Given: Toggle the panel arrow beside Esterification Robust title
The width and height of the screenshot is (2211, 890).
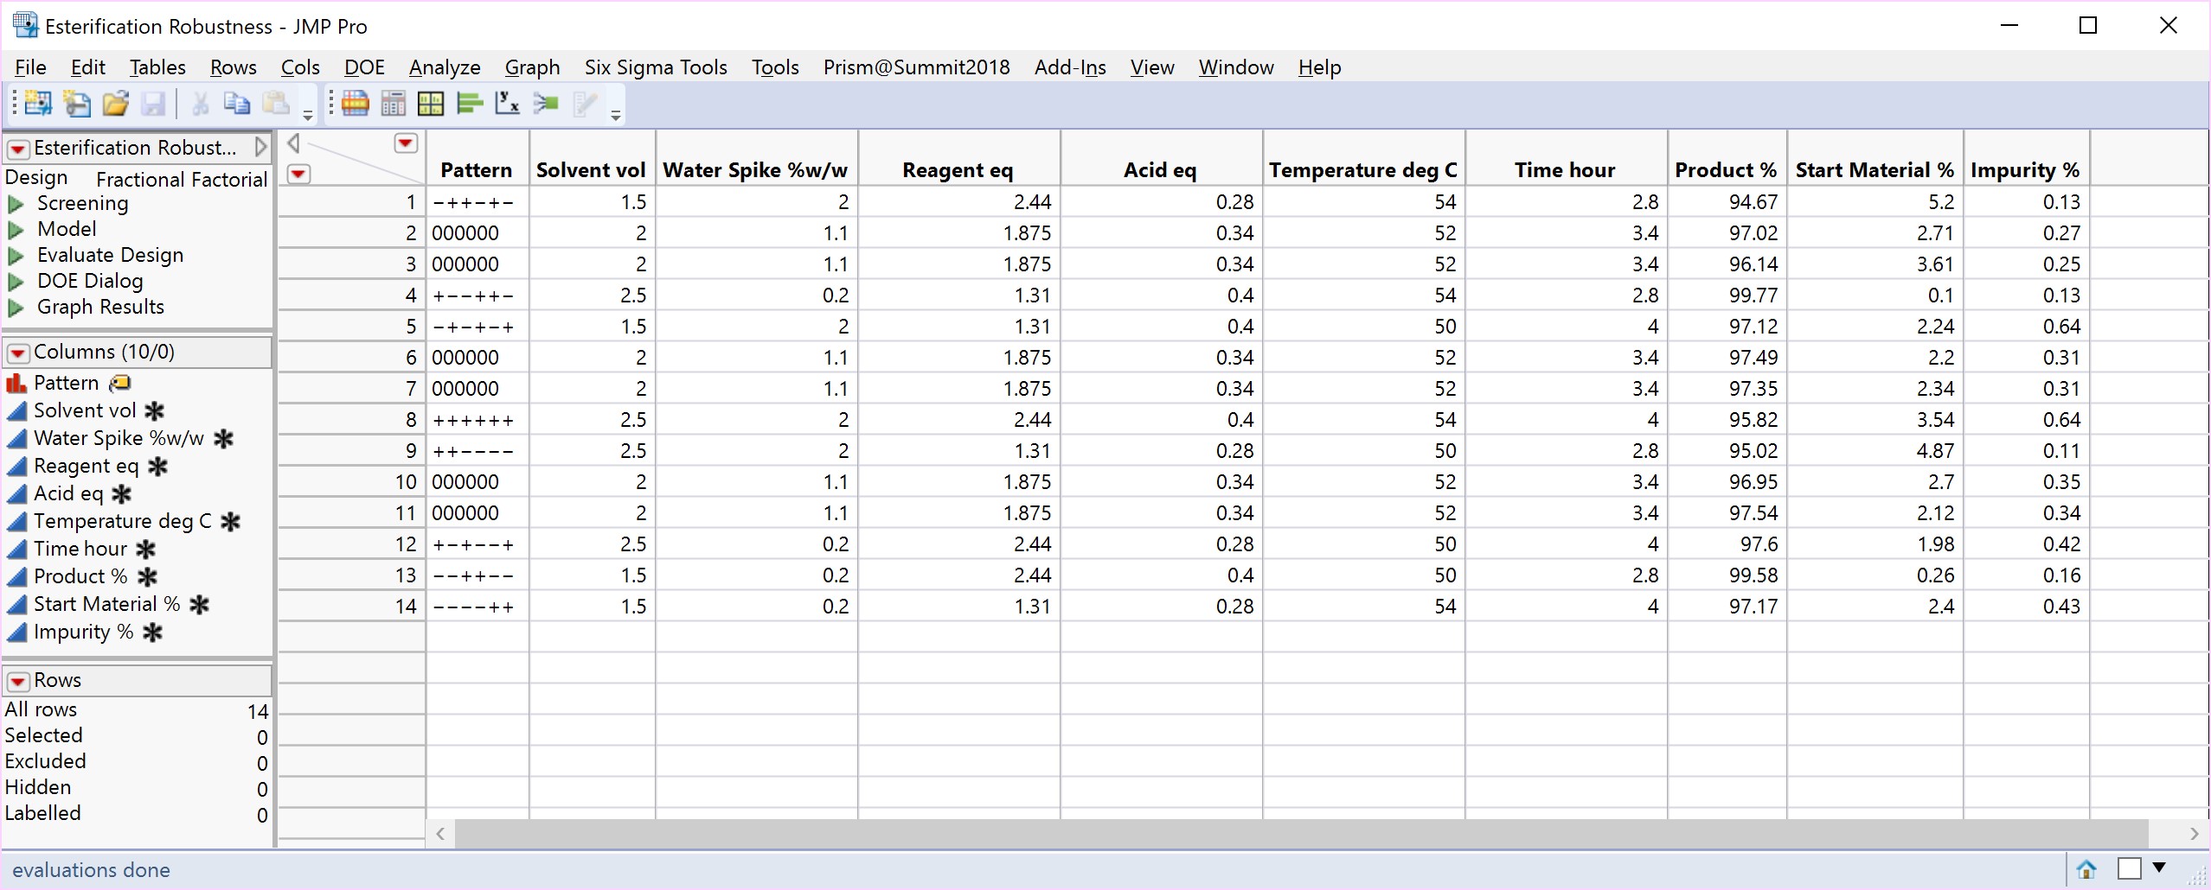Looking at the screenshot, I should click(260, 148).
